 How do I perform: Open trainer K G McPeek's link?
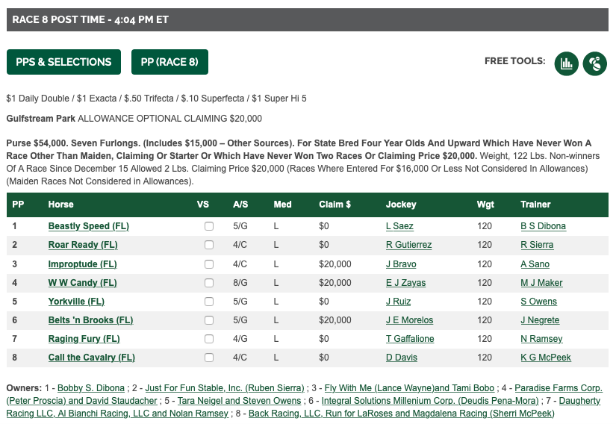(546, 358)
